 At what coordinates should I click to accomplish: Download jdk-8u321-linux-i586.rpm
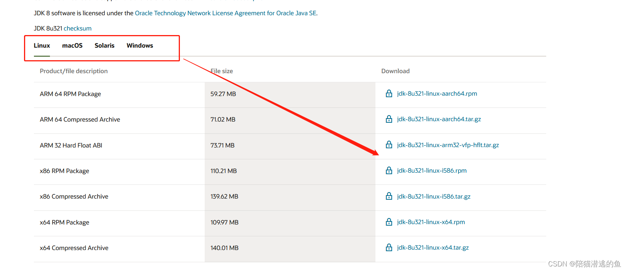(432, 170)
